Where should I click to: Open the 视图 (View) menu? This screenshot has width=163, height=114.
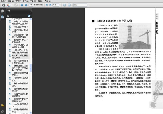point(18,1)
